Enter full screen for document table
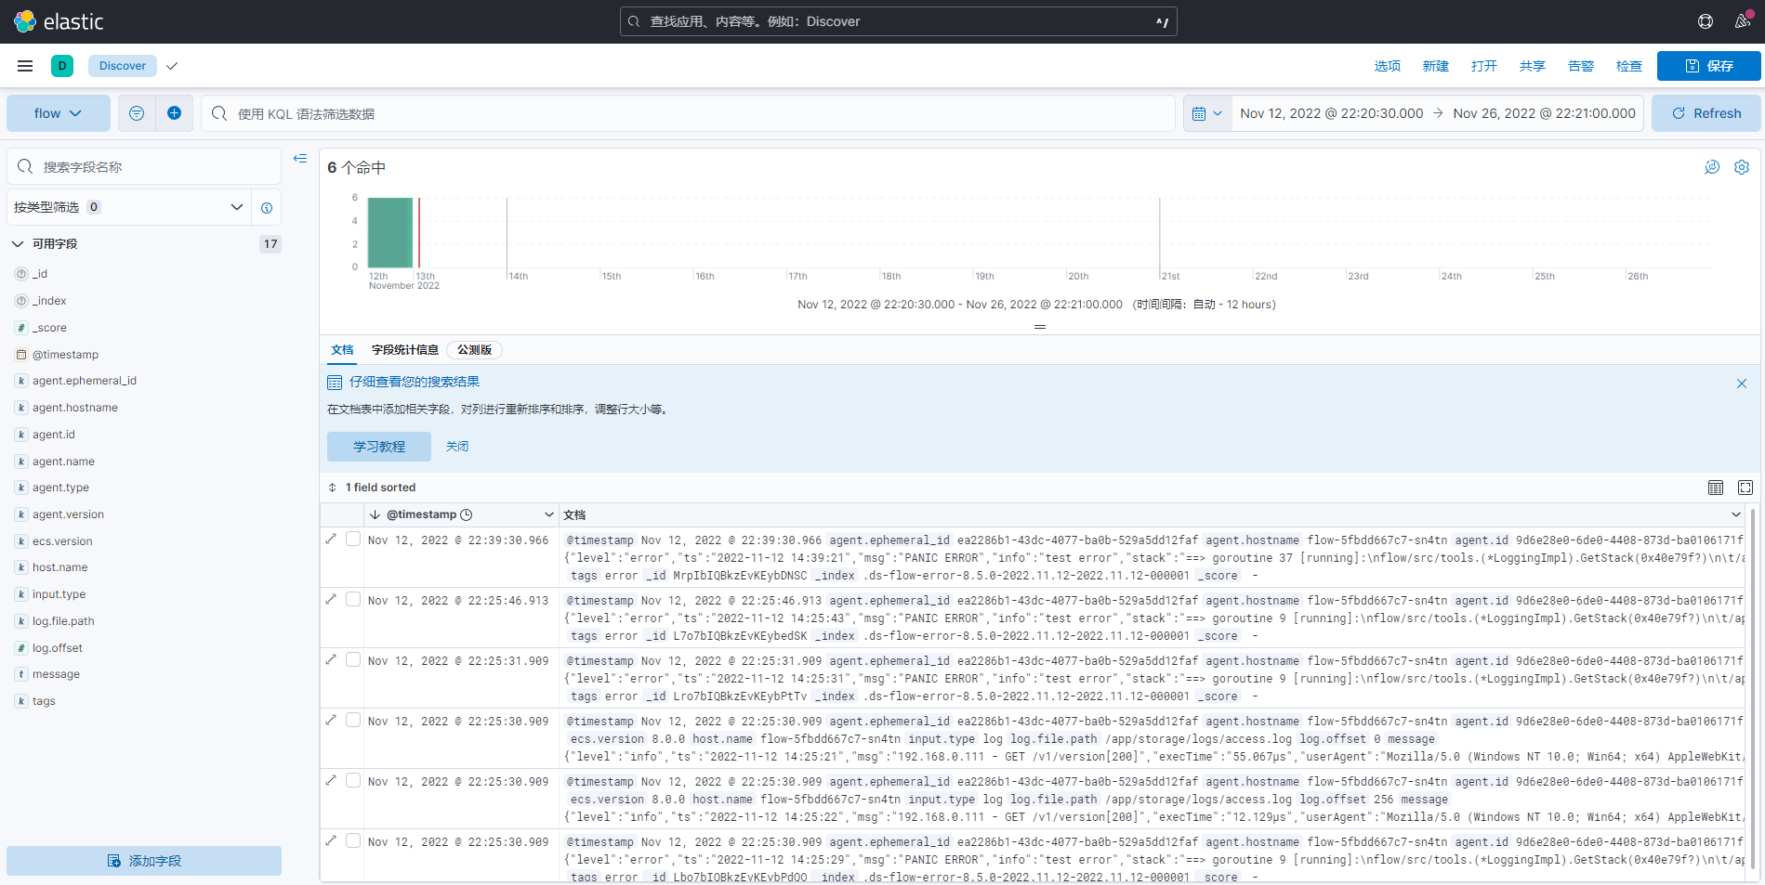The image size is (1765, 885). point(1745,488)
